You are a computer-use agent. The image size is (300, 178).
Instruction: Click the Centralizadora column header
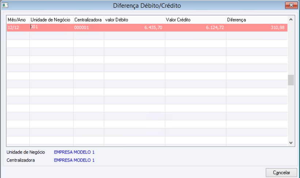pyautogui.click(x=88, y=20)
